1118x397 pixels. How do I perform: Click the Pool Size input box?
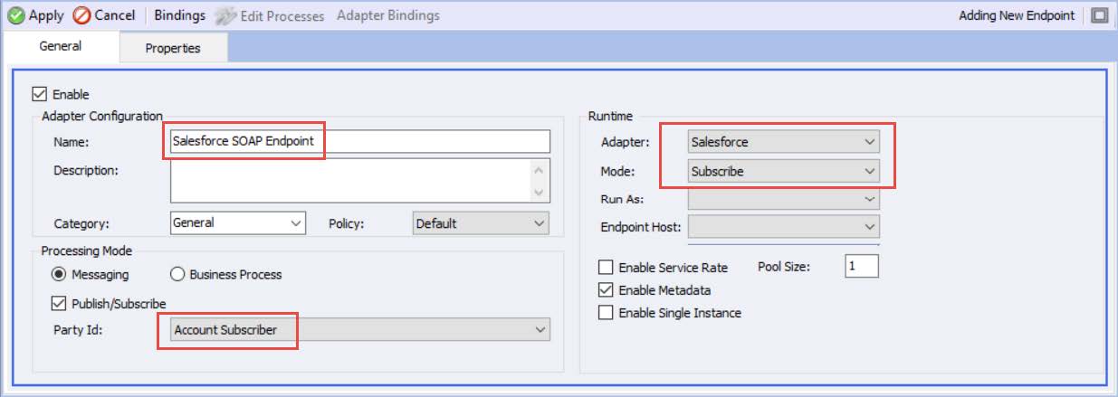pos(862,267)
